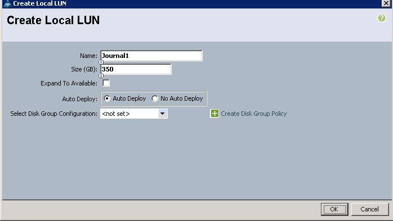Click the 'Select Disk Group Configuration:' label
This screenshot has height=221, width=393.
click(53, 114)
